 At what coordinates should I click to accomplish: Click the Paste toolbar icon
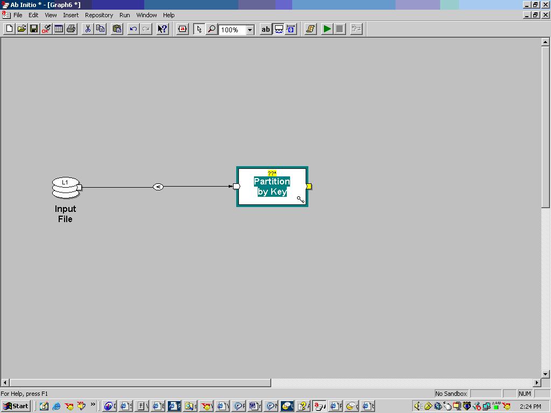[x=116, y=29]
